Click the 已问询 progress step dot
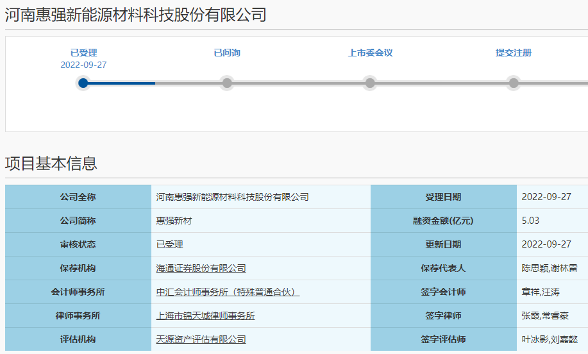The width and height of the screenshot is (588, 354). pos(226,83)
